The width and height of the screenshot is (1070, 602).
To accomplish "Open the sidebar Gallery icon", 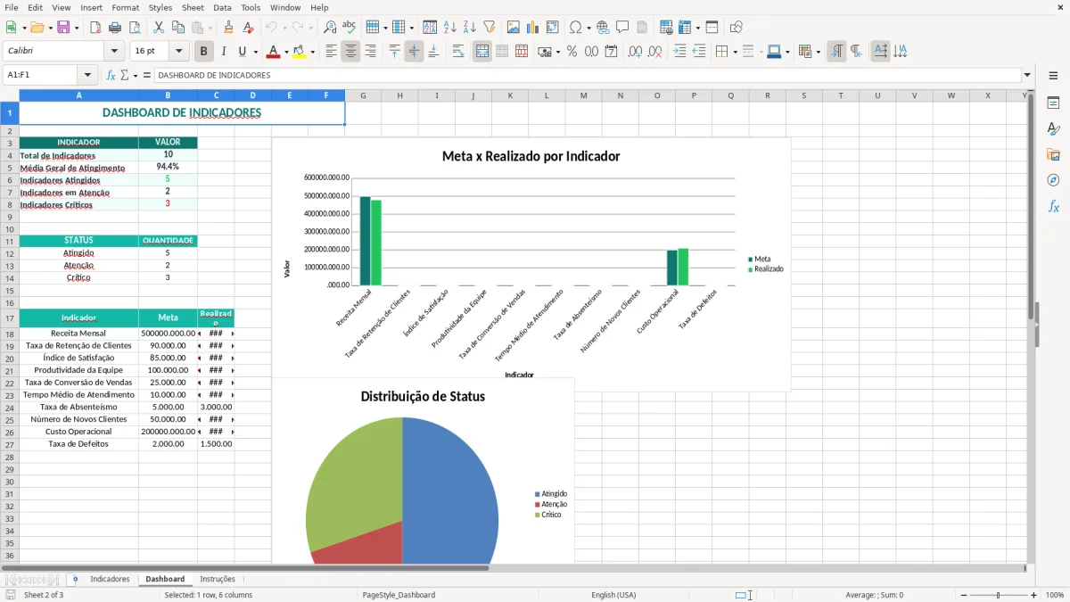I will pyautogui.click(x=1053, y=155).
